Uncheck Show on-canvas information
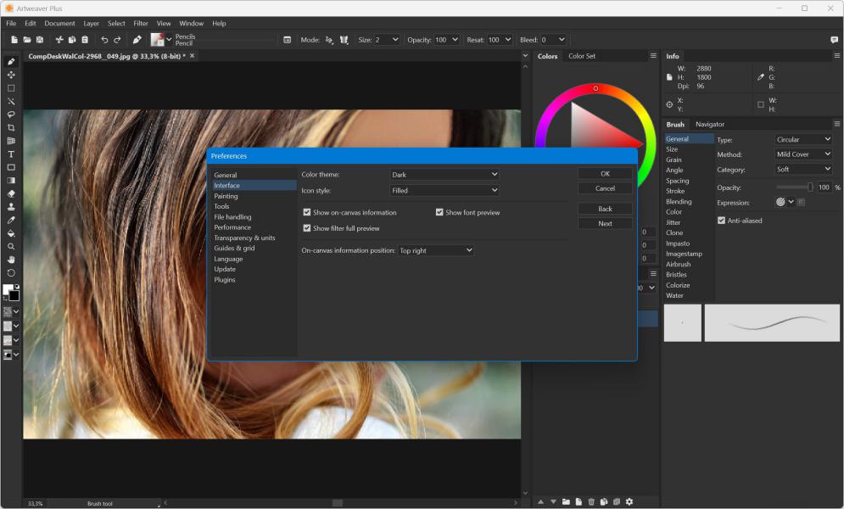 tap(307, 213)
